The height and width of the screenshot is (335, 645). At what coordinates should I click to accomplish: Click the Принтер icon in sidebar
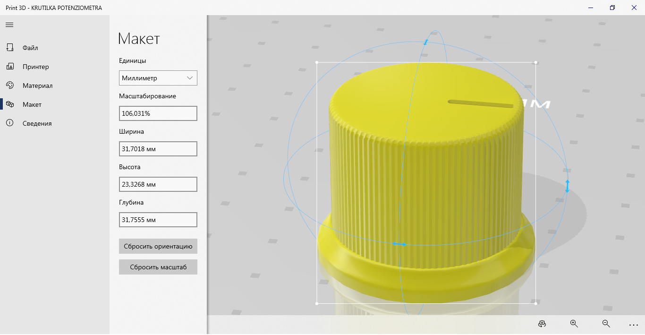coord(9,67)
